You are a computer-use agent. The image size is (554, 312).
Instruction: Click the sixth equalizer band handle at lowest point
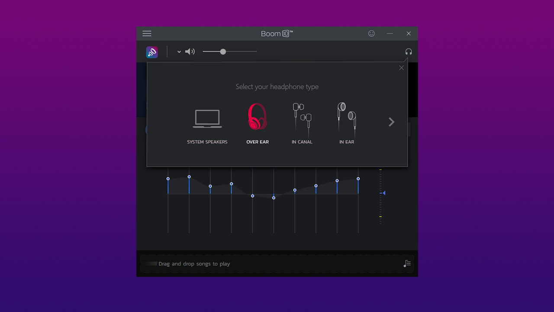tap(274, 198)
